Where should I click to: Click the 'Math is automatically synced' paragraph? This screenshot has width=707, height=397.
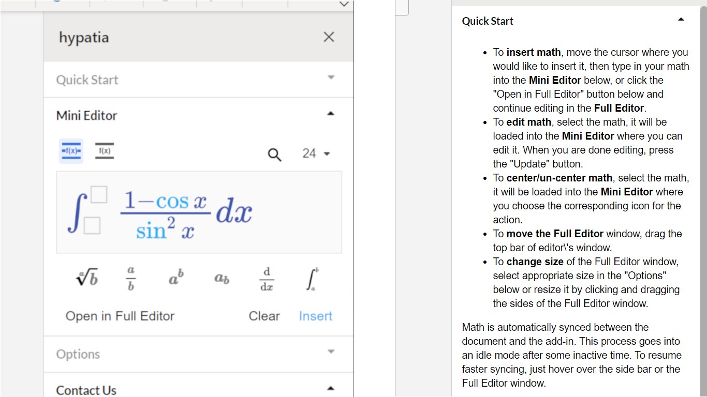[572, 355]
